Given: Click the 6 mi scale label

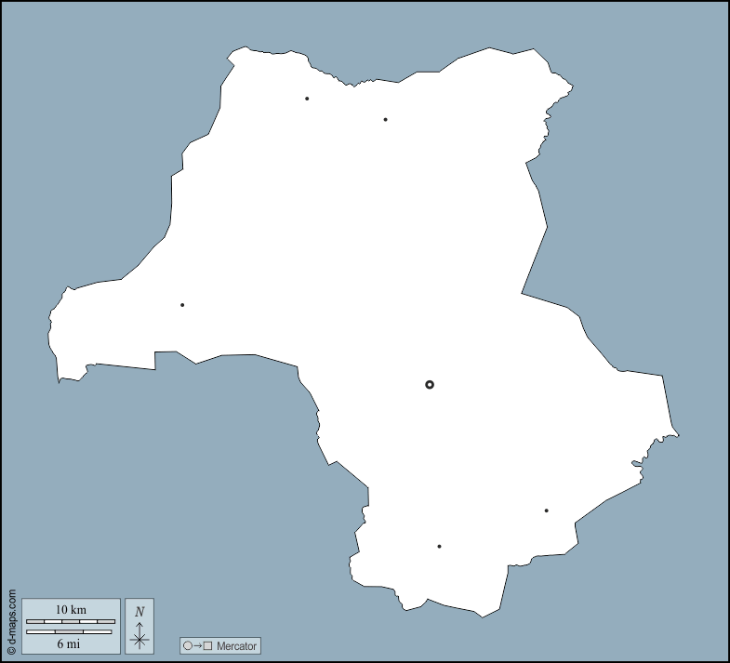Looking at the screenshot, I should 71,643.
